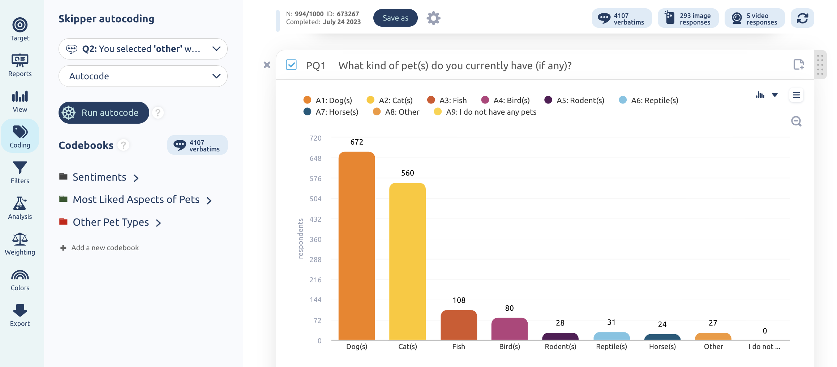Click the add-to-report page icon
The image size is (837, 367).
pos(798,65)
